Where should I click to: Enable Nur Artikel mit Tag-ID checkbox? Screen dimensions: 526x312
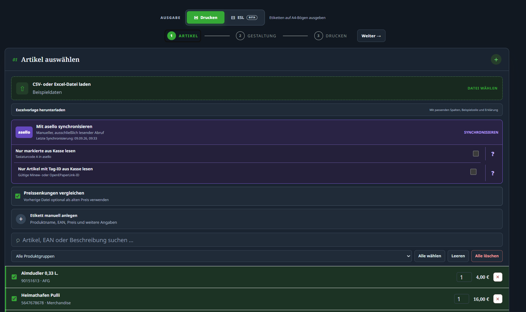tap(473, 172)
